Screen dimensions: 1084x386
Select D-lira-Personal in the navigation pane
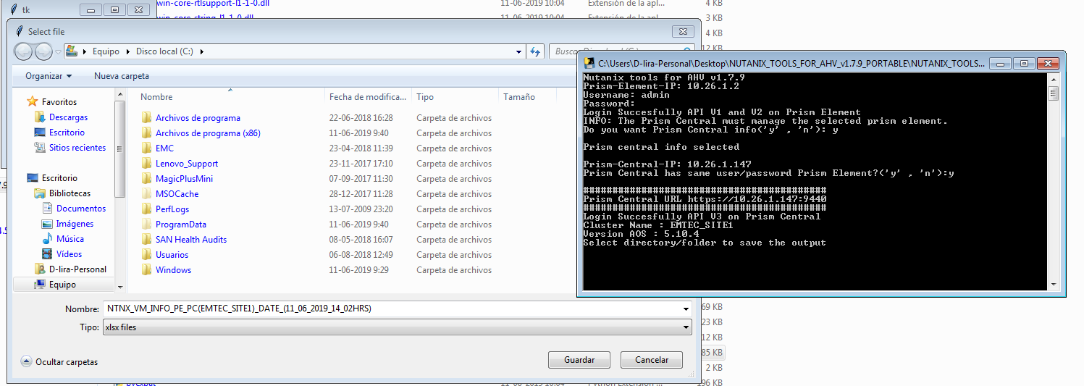pos(77,269)
